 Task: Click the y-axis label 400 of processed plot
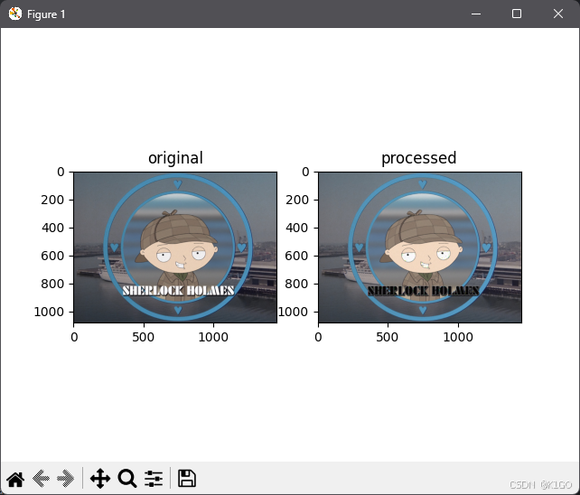(297, 228)
